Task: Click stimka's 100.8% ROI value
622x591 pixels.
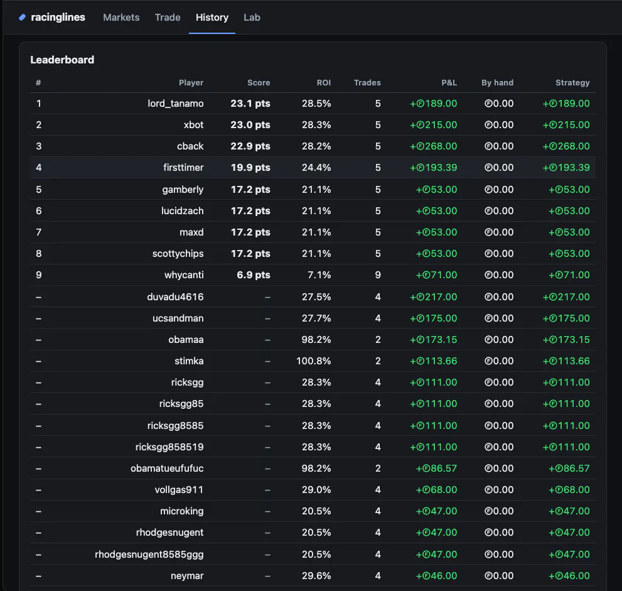Action: [x=313, y=361]
